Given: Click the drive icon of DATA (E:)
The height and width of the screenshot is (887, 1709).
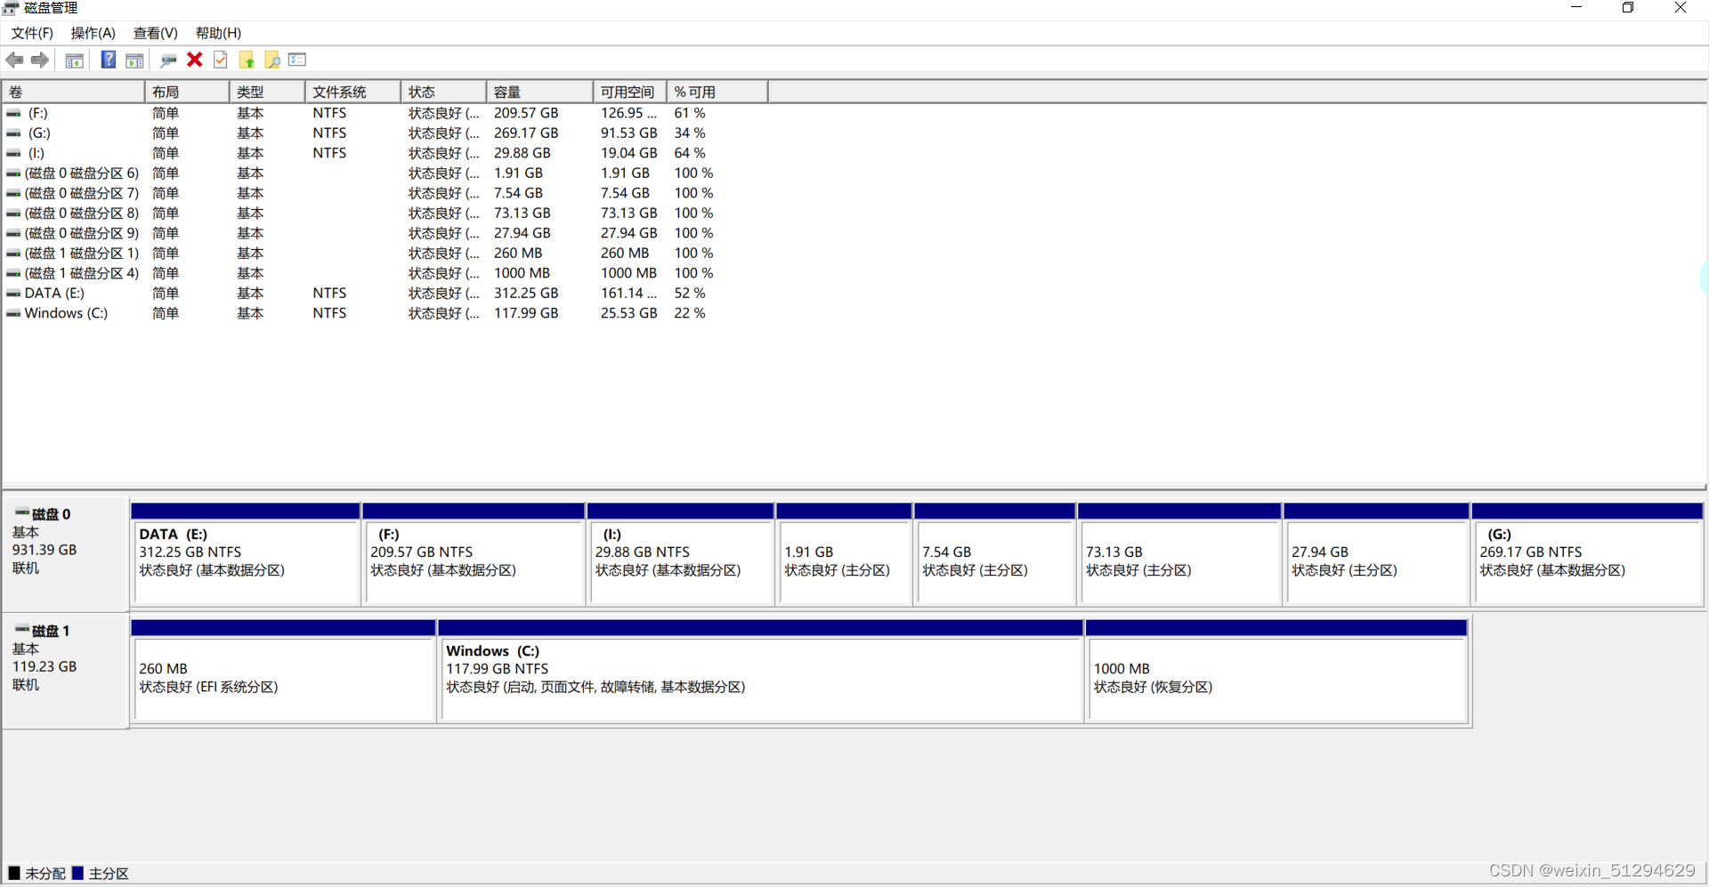Looking at the screenshot, I should [13, 294].
